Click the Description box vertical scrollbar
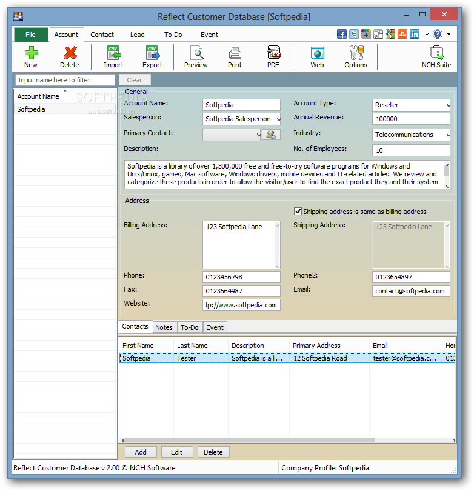 point(447,175)
